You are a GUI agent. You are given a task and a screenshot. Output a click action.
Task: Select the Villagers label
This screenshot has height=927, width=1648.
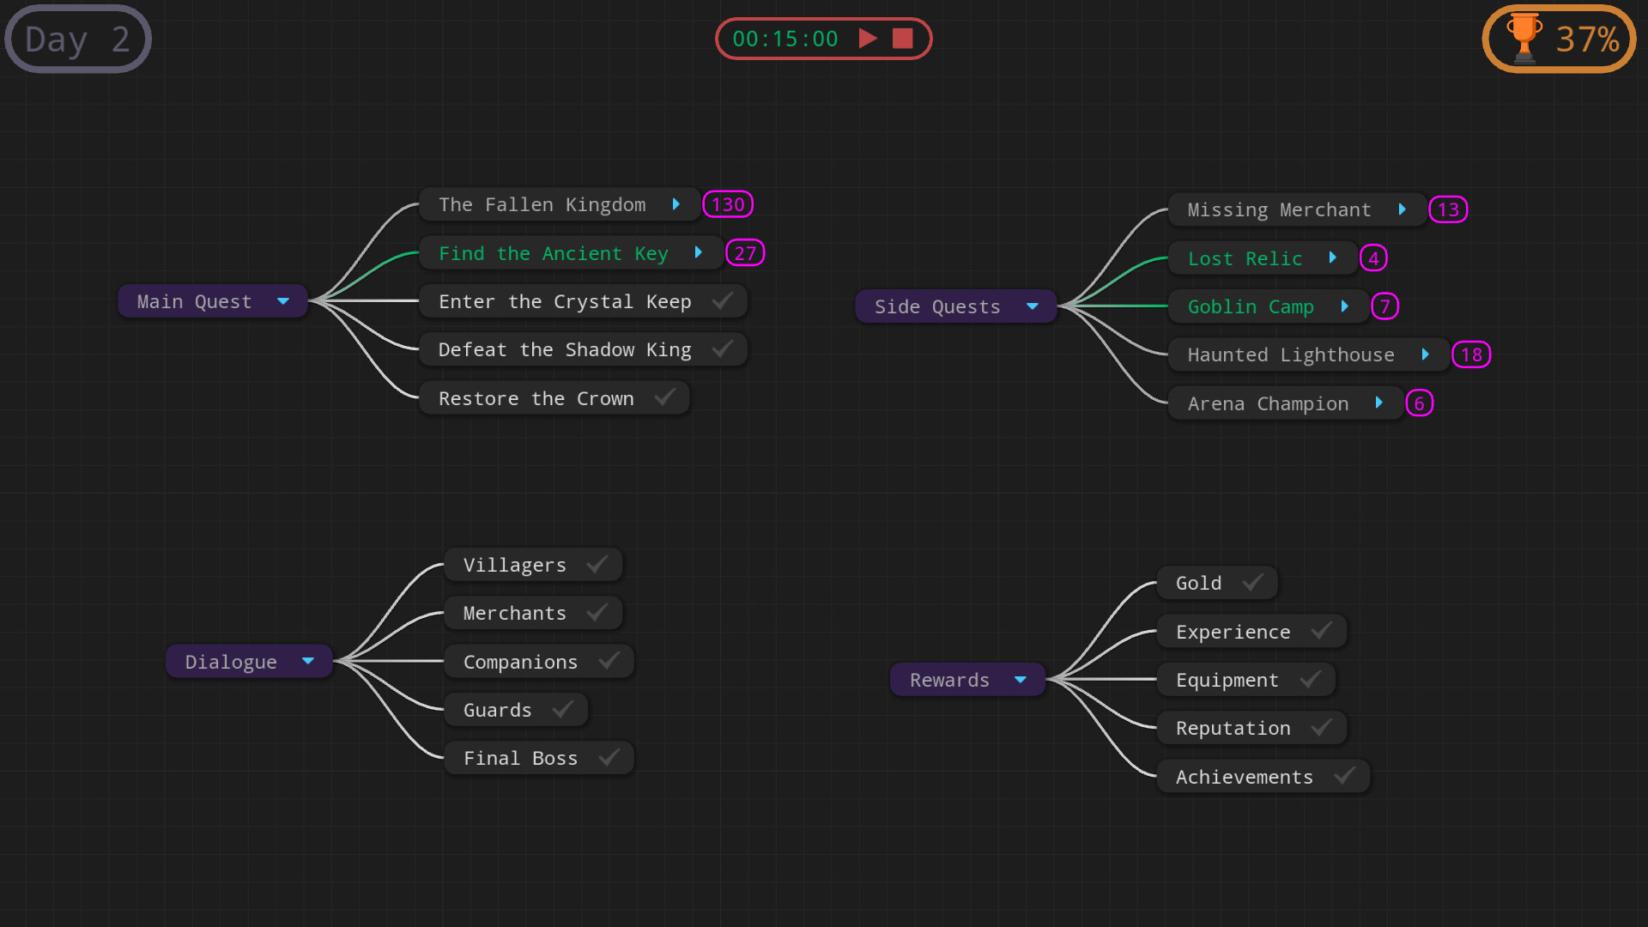pos(515,565)
